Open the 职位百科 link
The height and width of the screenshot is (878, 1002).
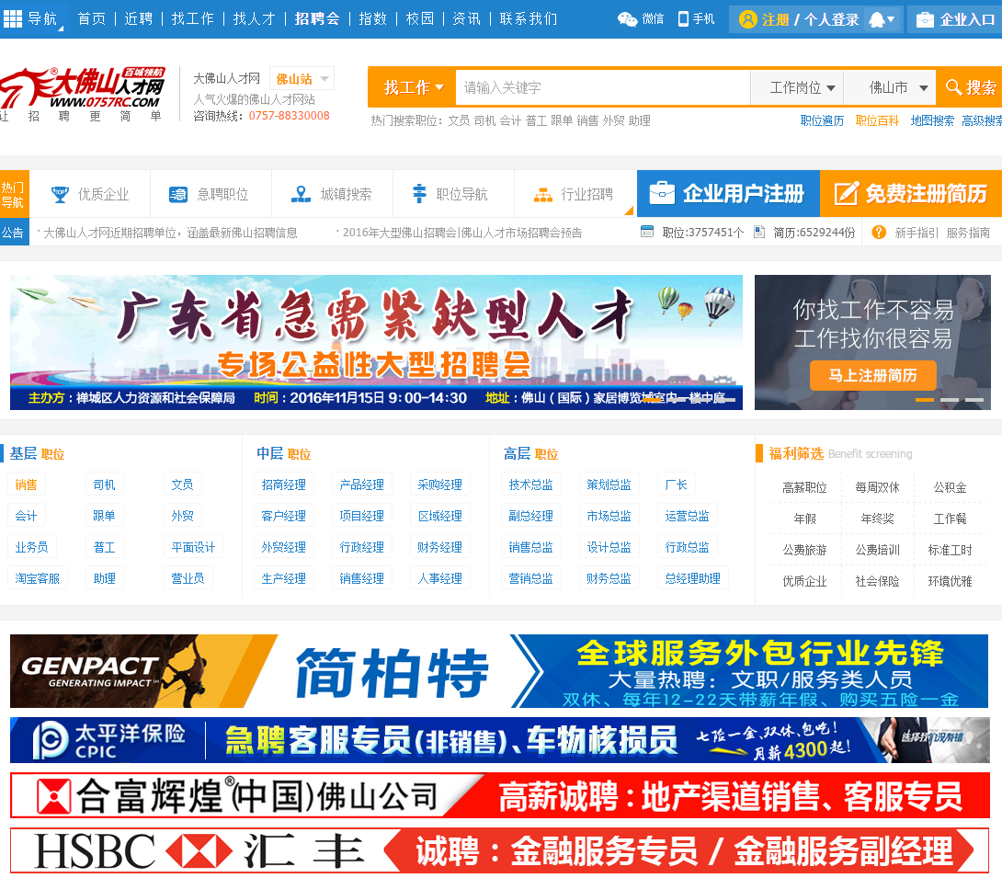[877, 120]
